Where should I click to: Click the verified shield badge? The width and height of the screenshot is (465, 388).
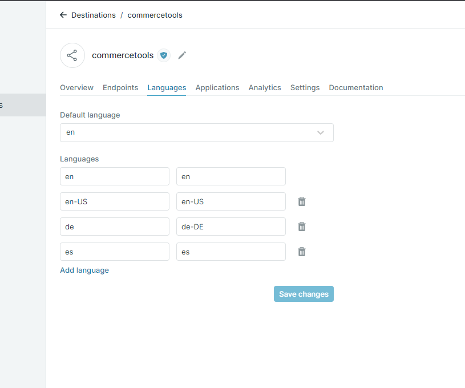164,55
